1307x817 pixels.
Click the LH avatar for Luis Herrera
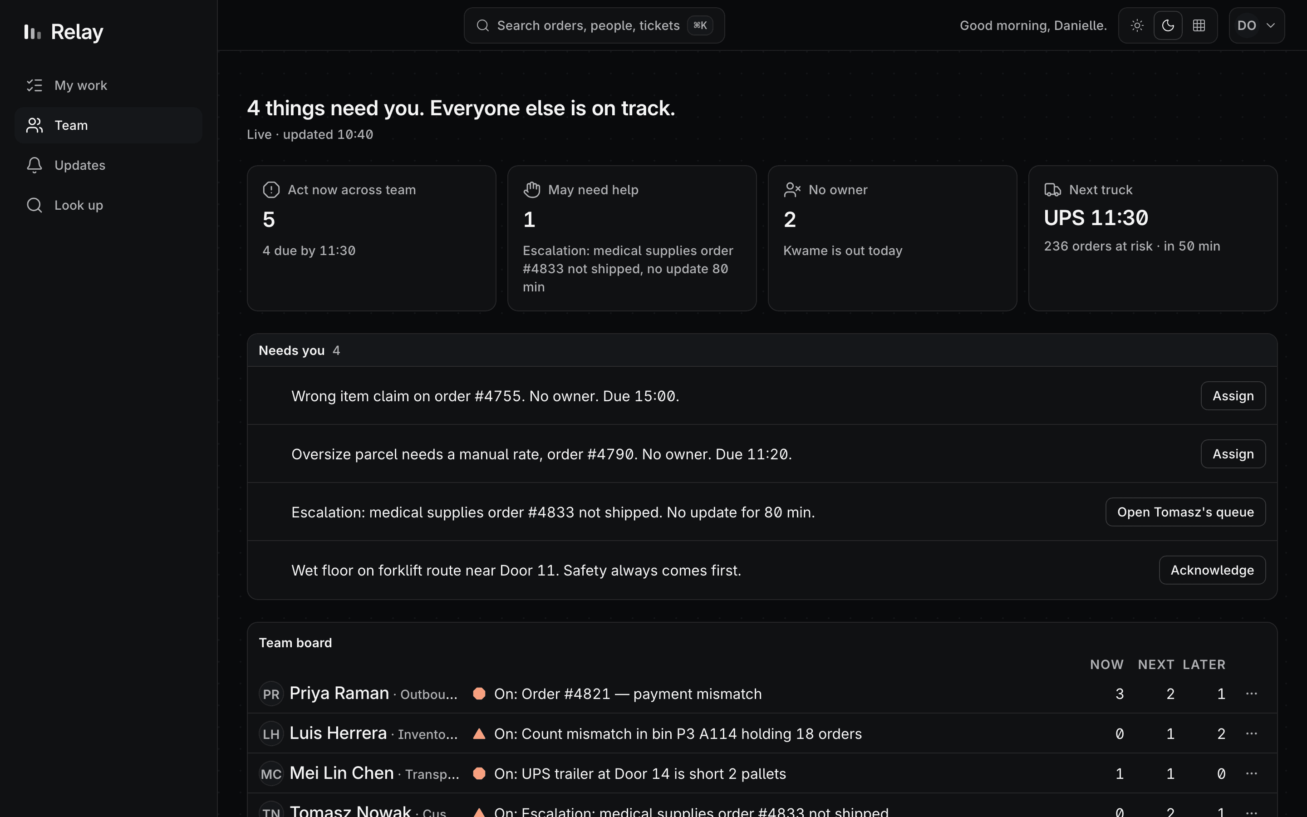coord(271,734)
